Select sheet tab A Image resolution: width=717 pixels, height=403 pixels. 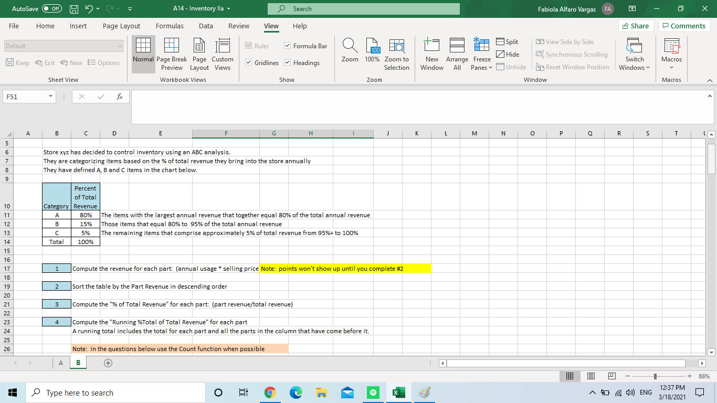pyautogui.click(x=60, y=363)
